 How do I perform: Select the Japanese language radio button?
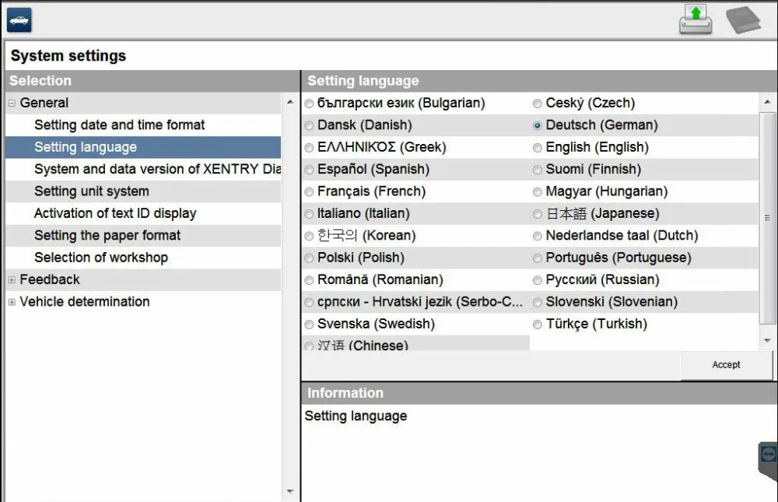coord(538,214)
